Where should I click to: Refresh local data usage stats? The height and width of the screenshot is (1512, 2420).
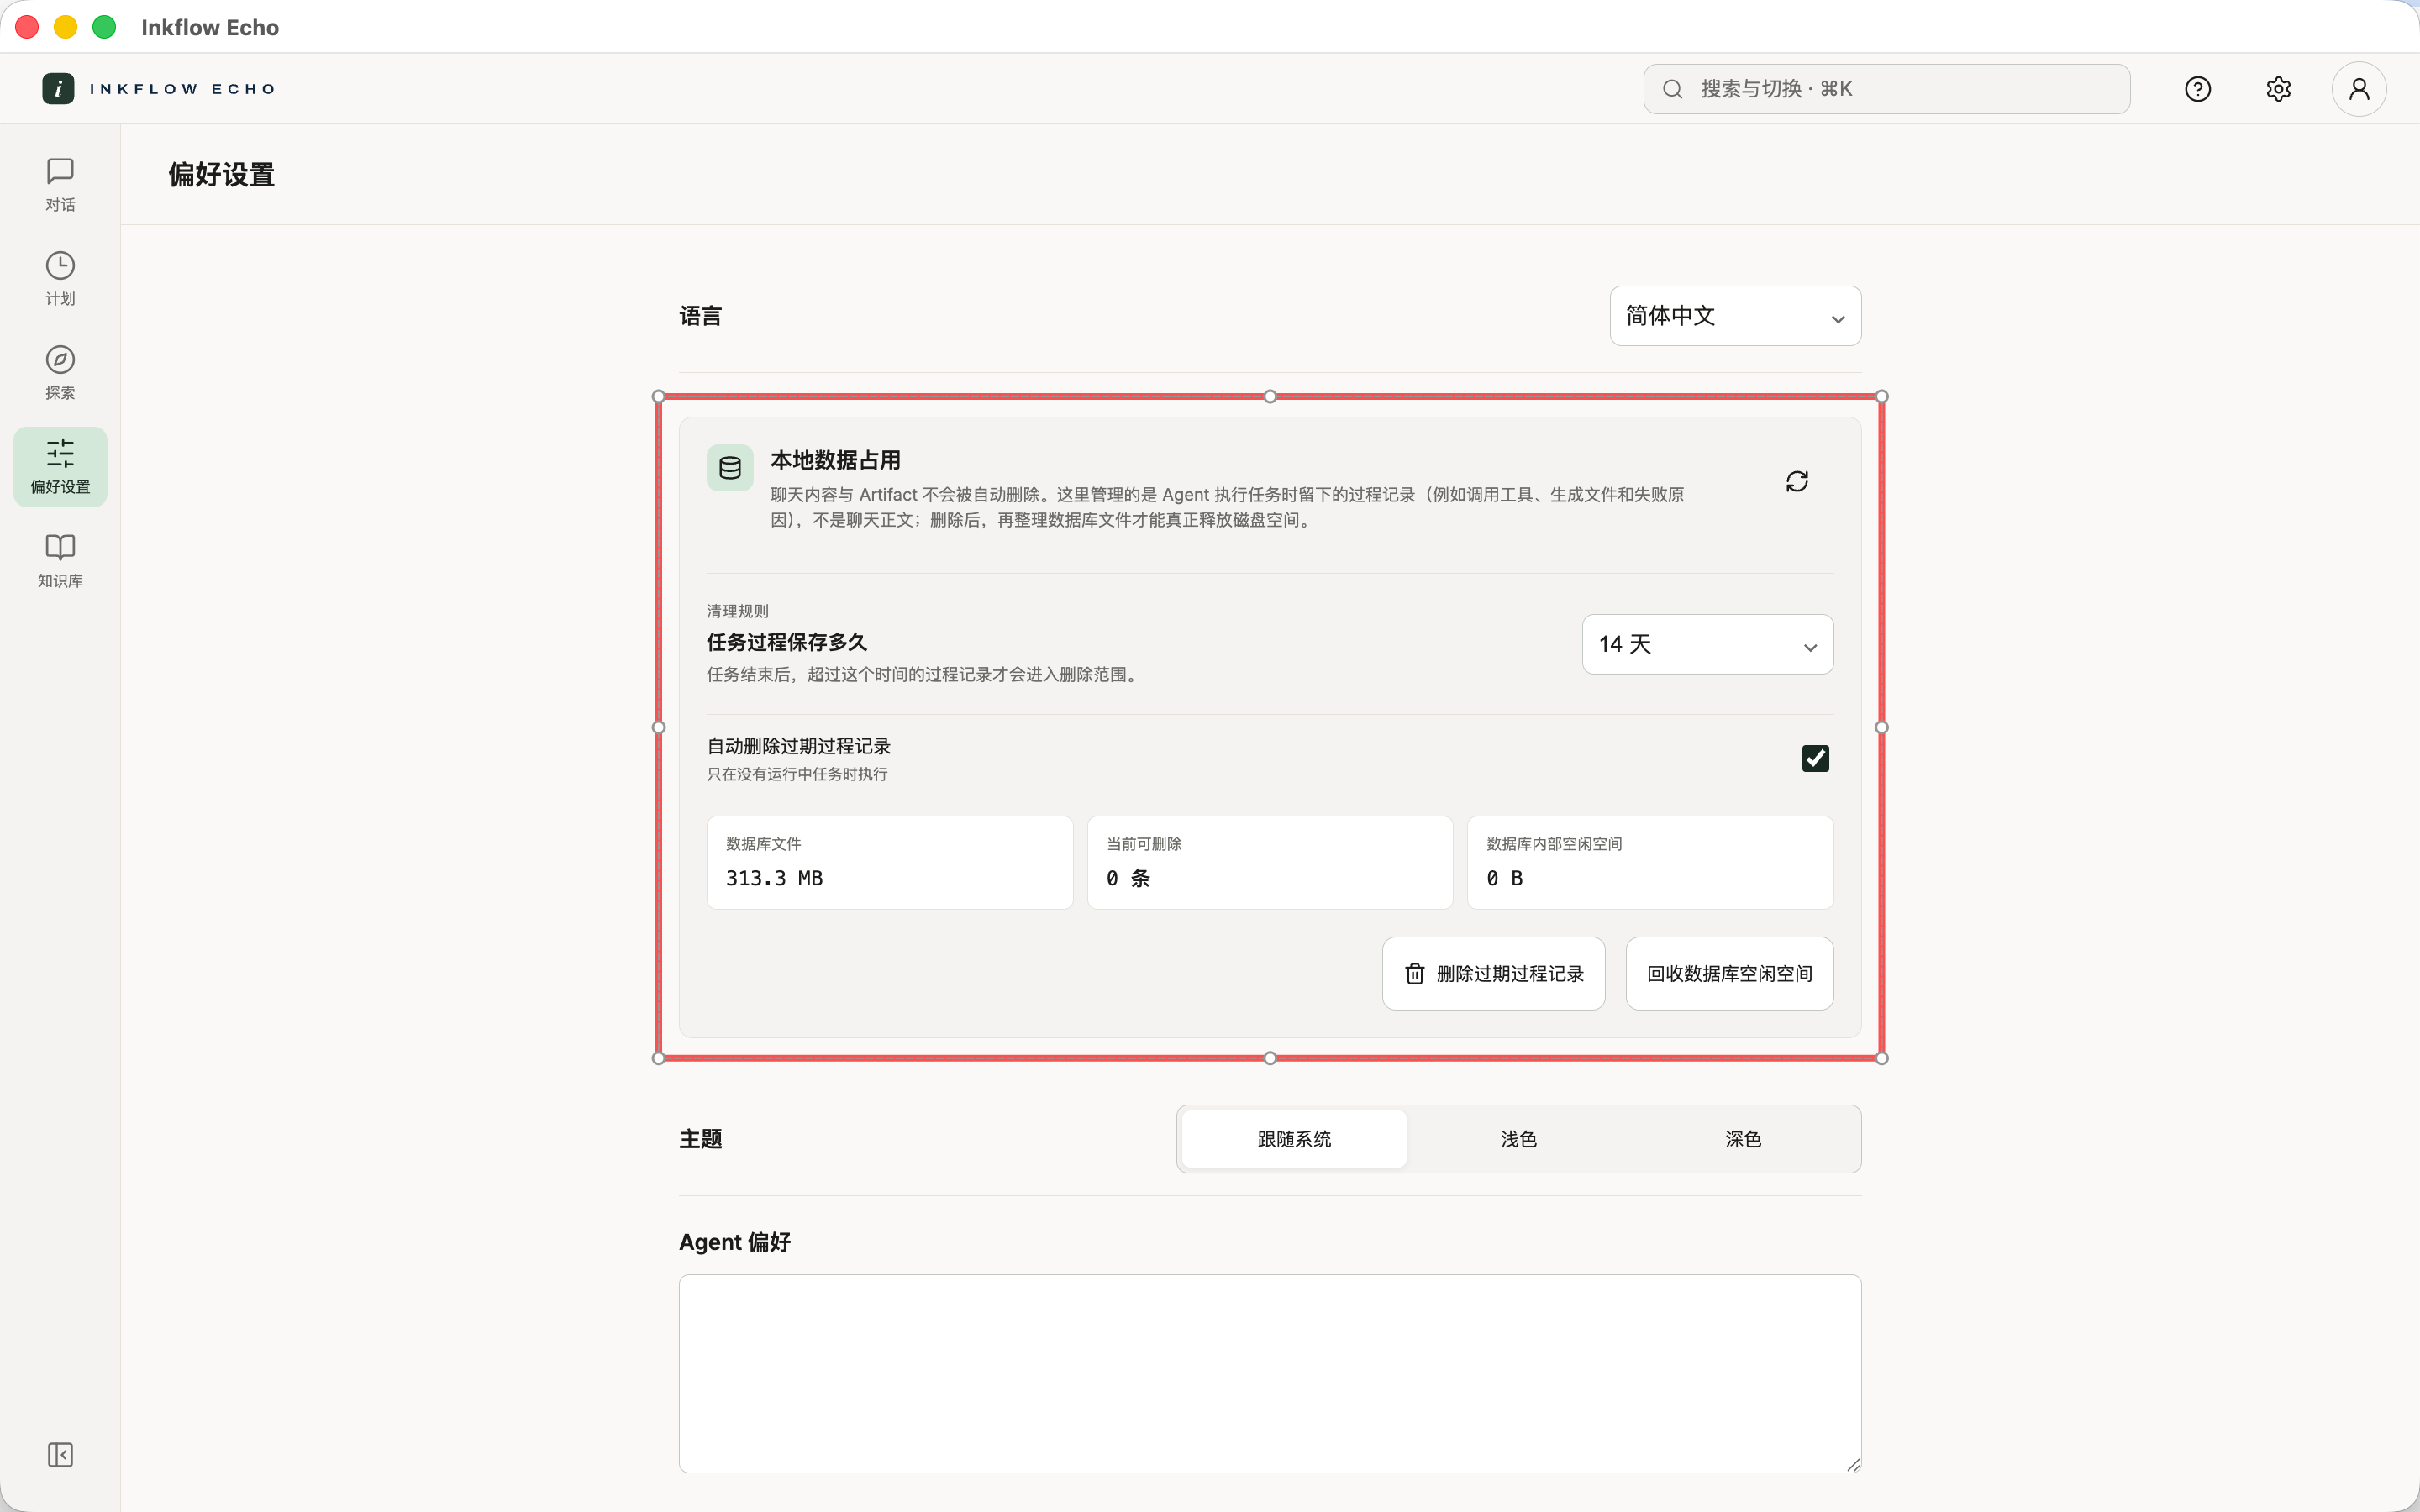click(x=1797, y=482)
